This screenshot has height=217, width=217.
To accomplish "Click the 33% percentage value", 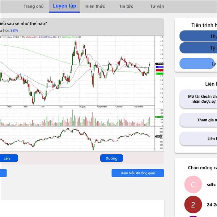I will click(14, 30).
